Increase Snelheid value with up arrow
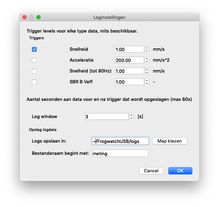 coord(147,48)
